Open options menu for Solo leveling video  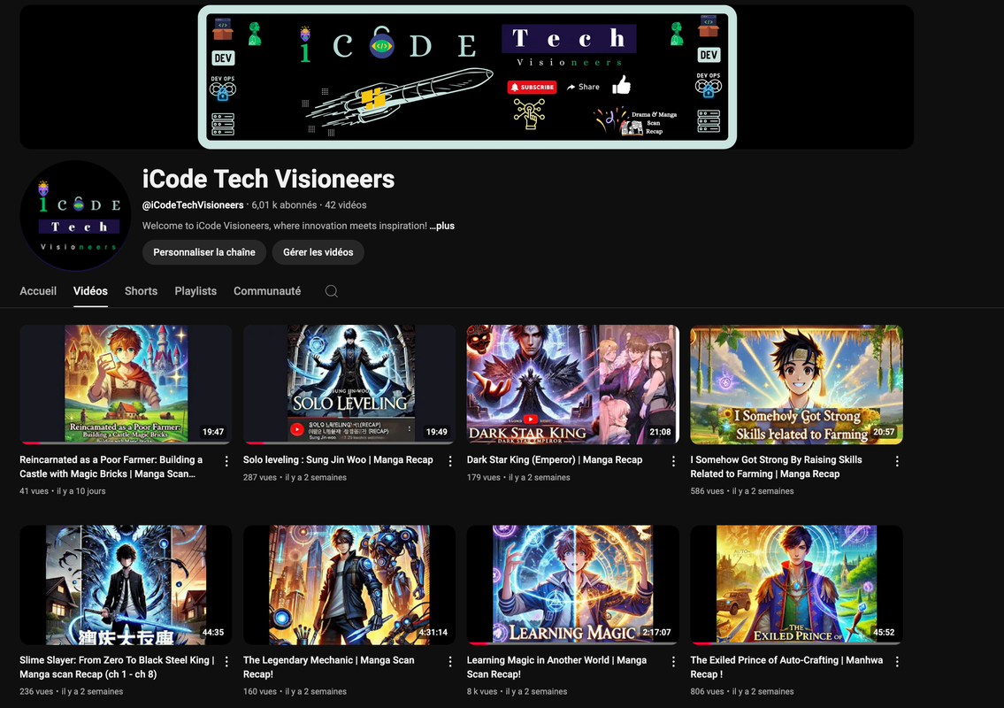tap(450, 461)
